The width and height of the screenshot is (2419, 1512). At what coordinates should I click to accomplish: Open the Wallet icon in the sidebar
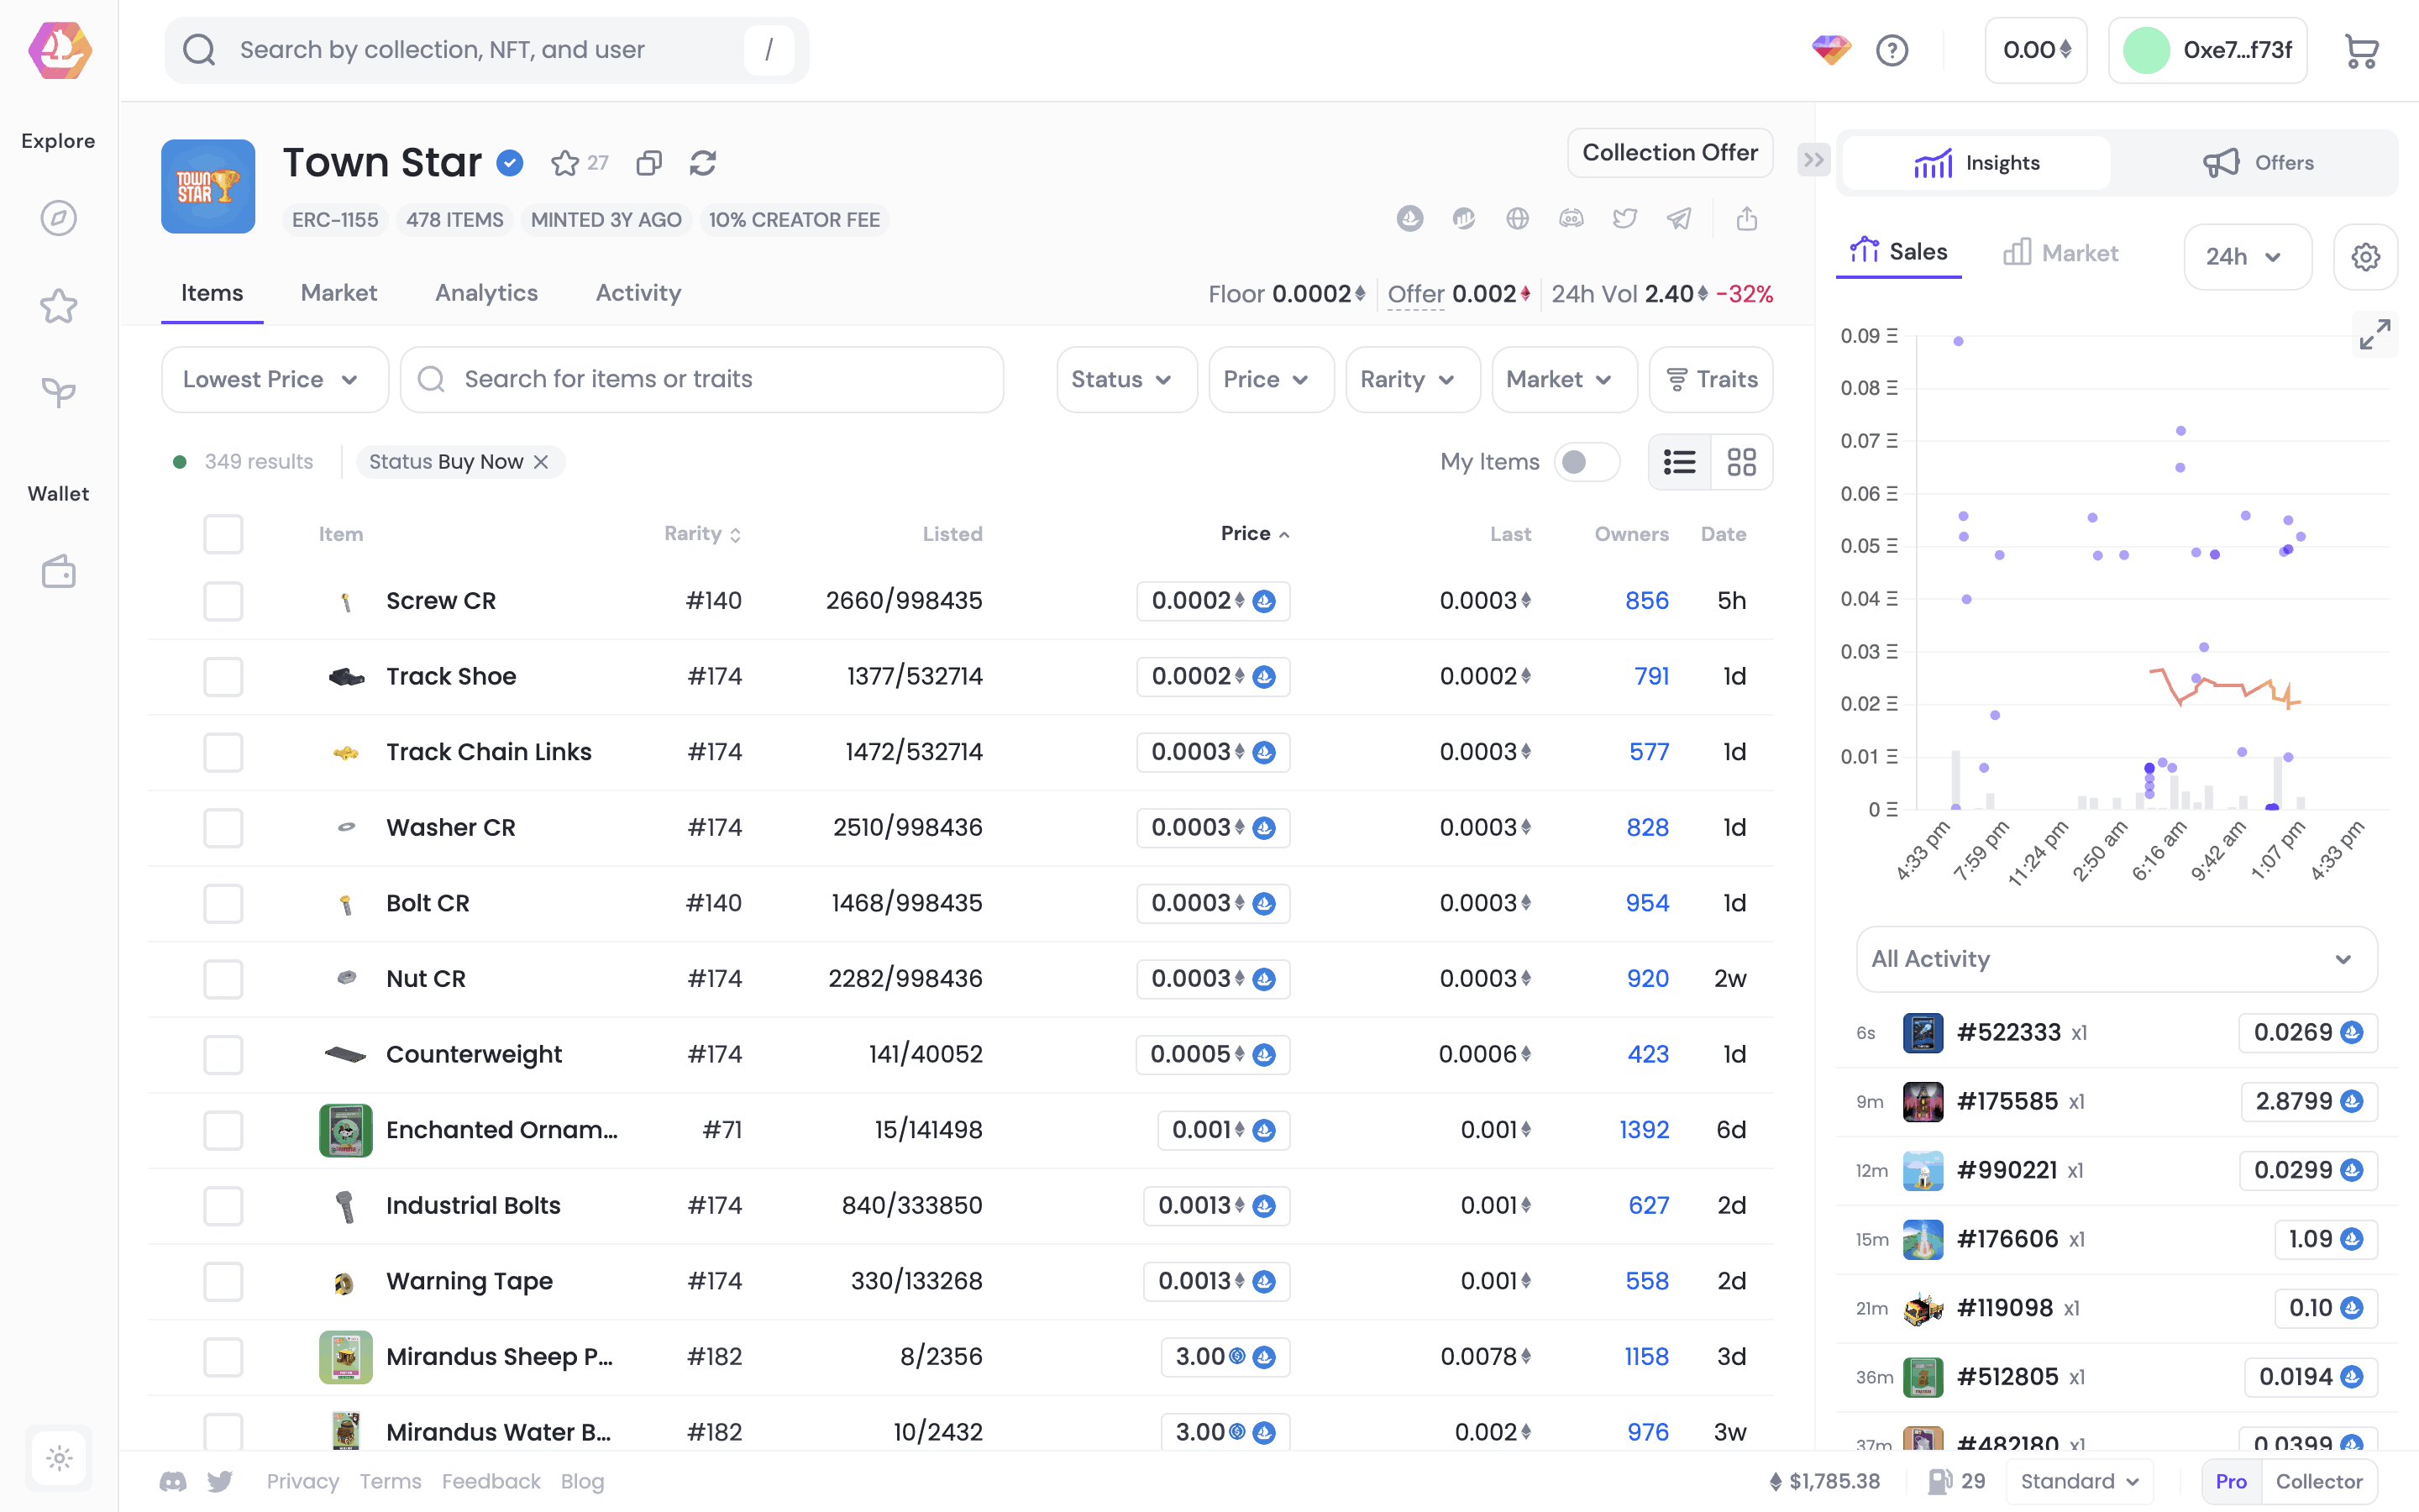[59, 572]
